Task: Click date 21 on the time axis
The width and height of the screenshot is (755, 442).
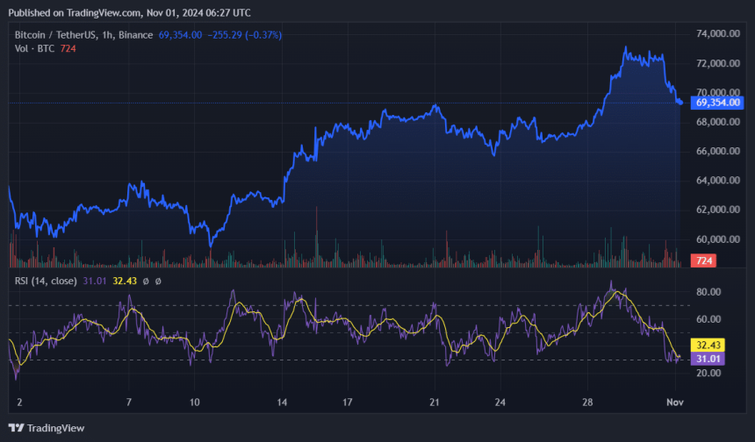Action: (x=434, y=402)
